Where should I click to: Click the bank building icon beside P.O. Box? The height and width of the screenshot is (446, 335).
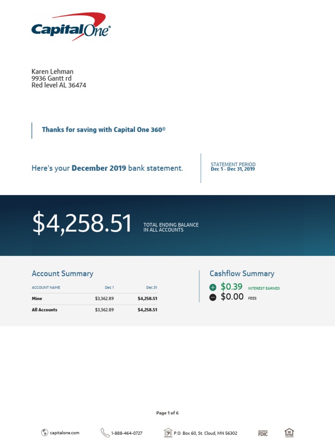click(168, 432)
